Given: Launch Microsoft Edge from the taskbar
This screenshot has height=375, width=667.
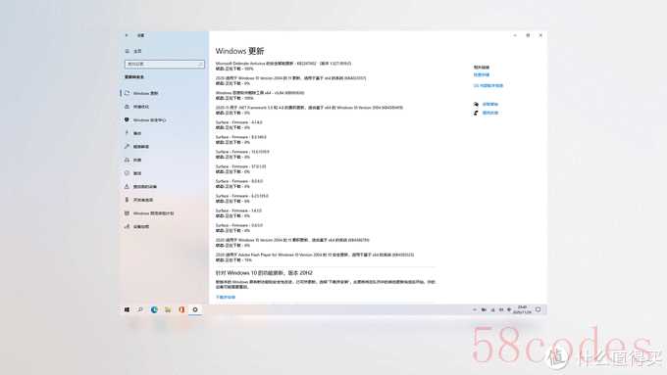Looking at the screenshot, I should pos(154,310).
